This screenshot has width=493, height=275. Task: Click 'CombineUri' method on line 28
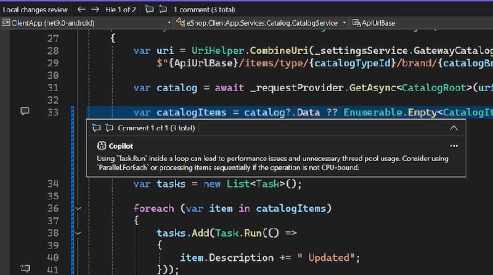(x=279, y=51)
